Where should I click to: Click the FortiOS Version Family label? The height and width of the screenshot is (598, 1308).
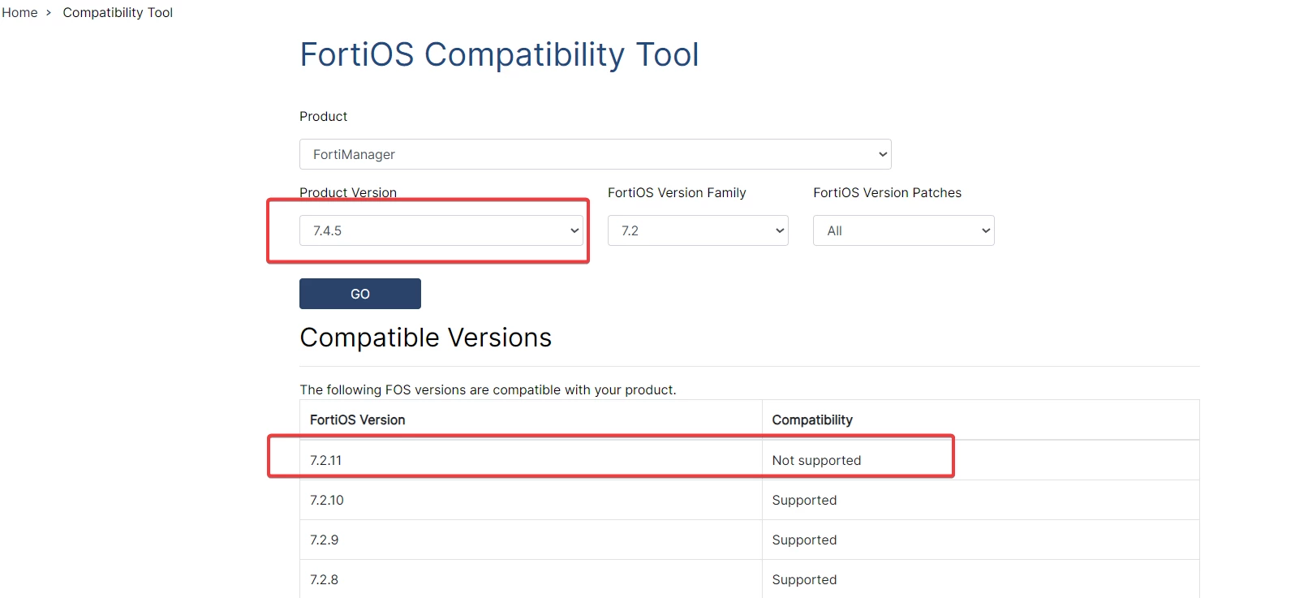tap(677, 192)
